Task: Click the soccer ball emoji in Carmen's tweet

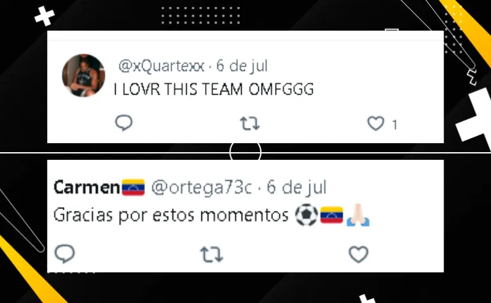Action: point(307,215)
